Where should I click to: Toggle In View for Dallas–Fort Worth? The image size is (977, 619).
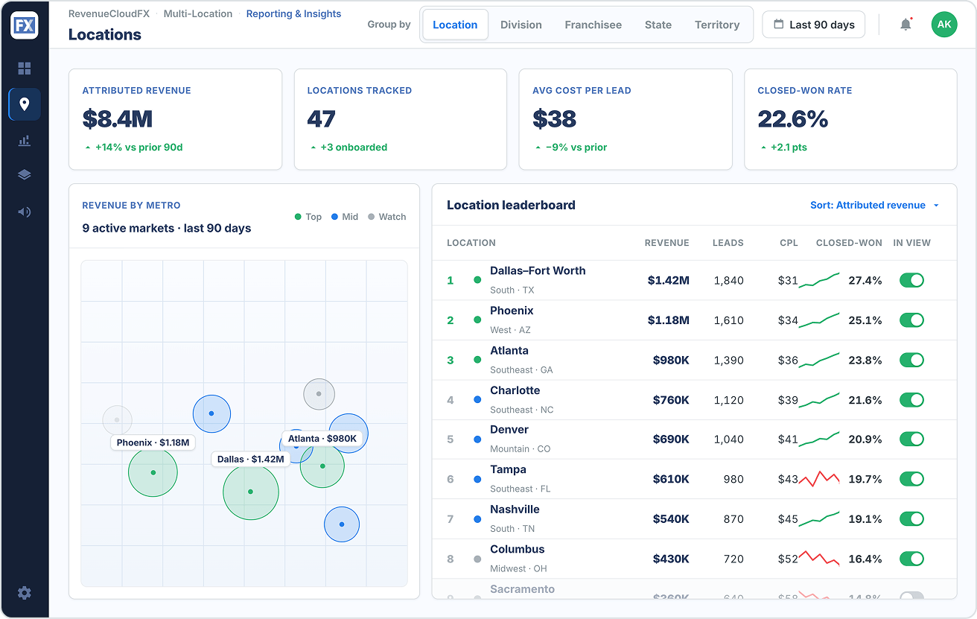click(x=911, y=280)
